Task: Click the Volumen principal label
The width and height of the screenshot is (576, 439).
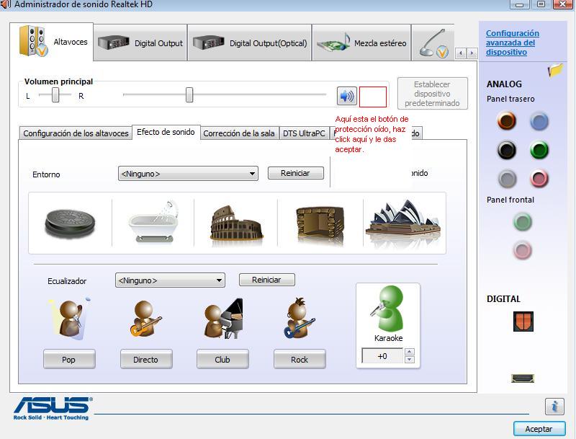Action: pyautogui.click(x=58, y=81)
